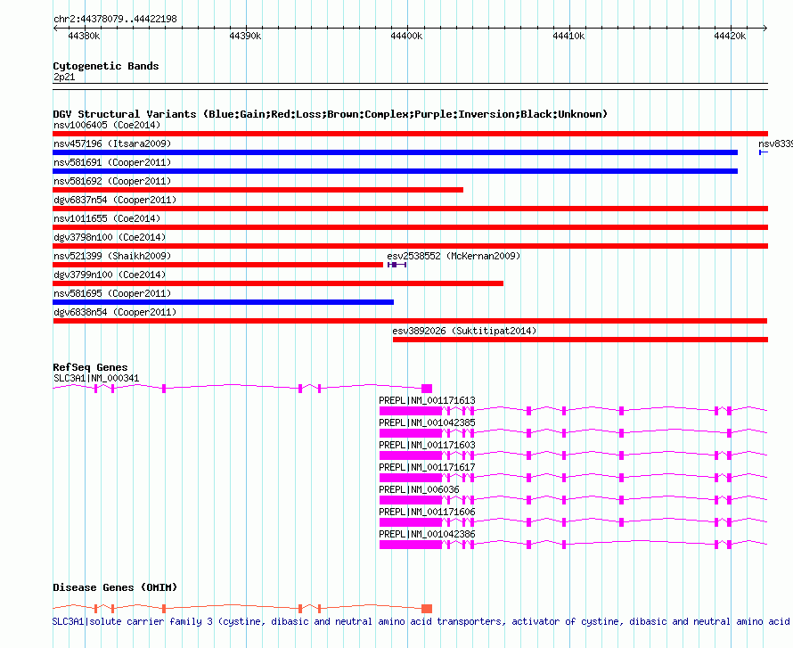Viewport: 793px width, 648px height.
Task: Select variant label esv2538552 (McKernan2009)
Action: click(454, 256)
